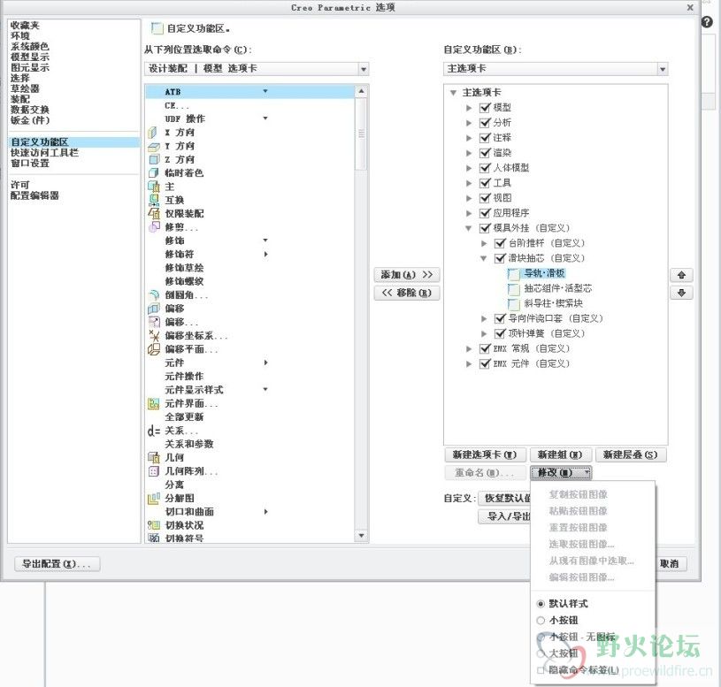Viewport: 721px width, 687px height.
Task: Uncheck the 分析 tab checkbox
Action: pos(485,123)
